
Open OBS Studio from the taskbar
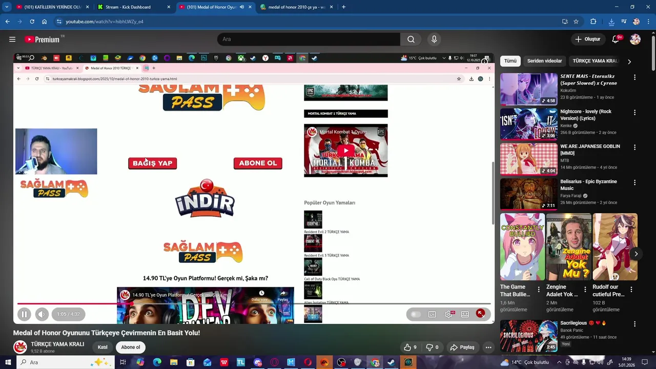[341, 362]
